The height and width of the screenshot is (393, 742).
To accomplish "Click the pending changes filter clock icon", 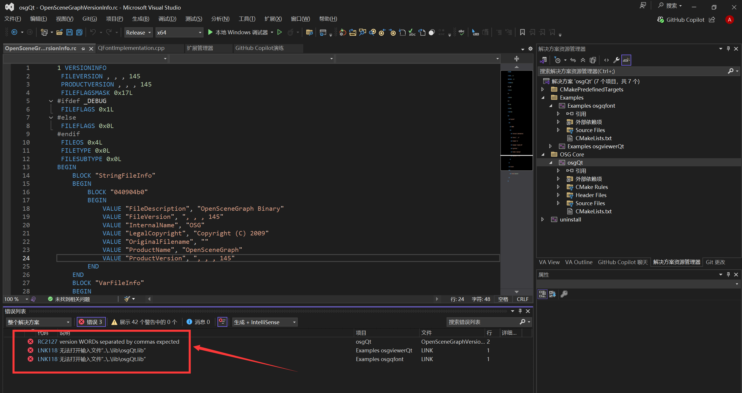I will 557,60.
